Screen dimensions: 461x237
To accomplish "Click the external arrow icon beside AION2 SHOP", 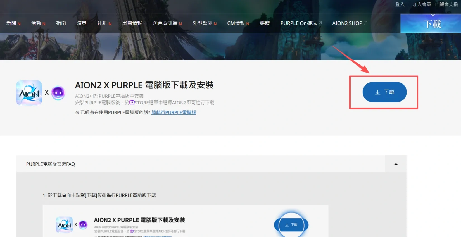I will pos(365,23).
